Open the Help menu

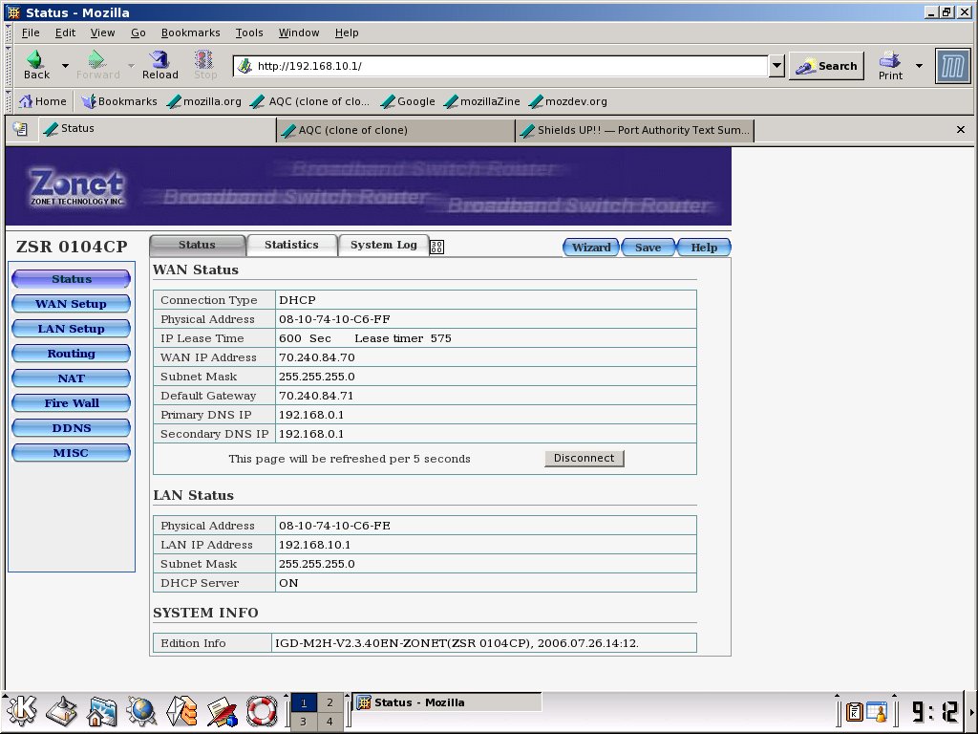click(x=346, y=32)
